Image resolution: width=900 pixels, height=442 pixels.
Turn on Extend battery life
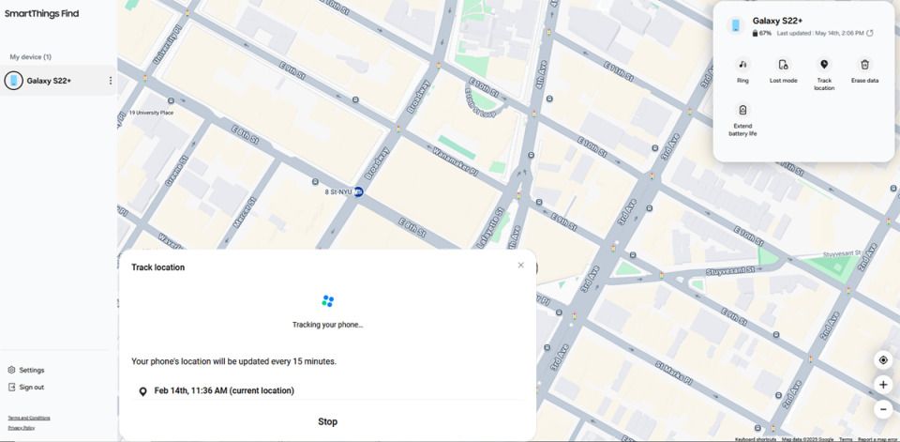tap(742, 110)
